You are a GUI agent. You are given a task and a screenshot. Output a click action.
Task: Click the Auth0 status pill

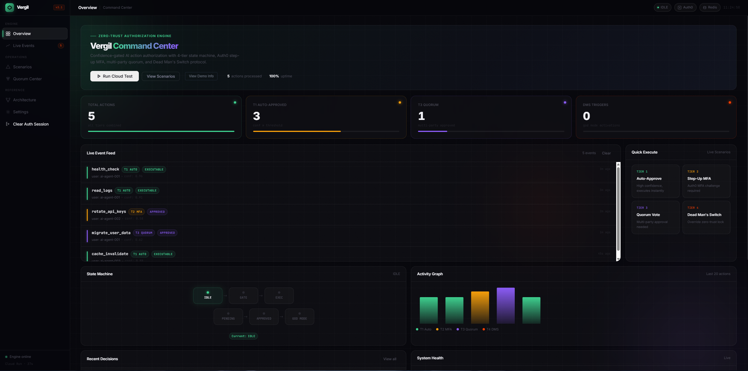tap(685, 8)
